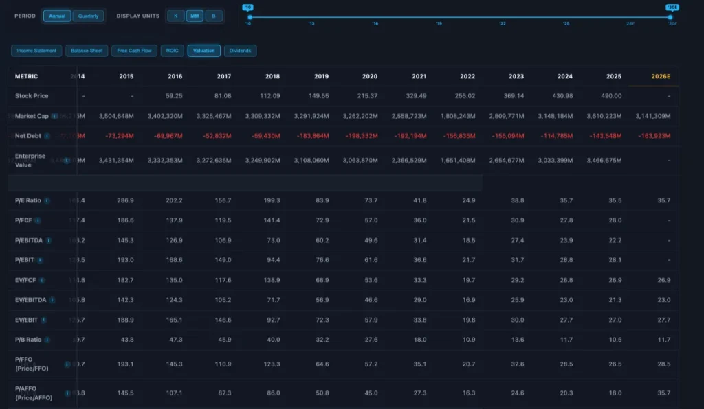Go to the Dividends tab
The width and height of the screenshot is (704, 409).
(240, 51)
